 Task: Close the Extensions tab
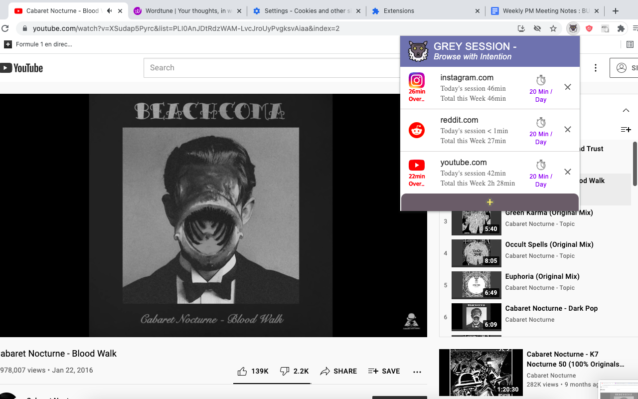click(x=478, y=11)
